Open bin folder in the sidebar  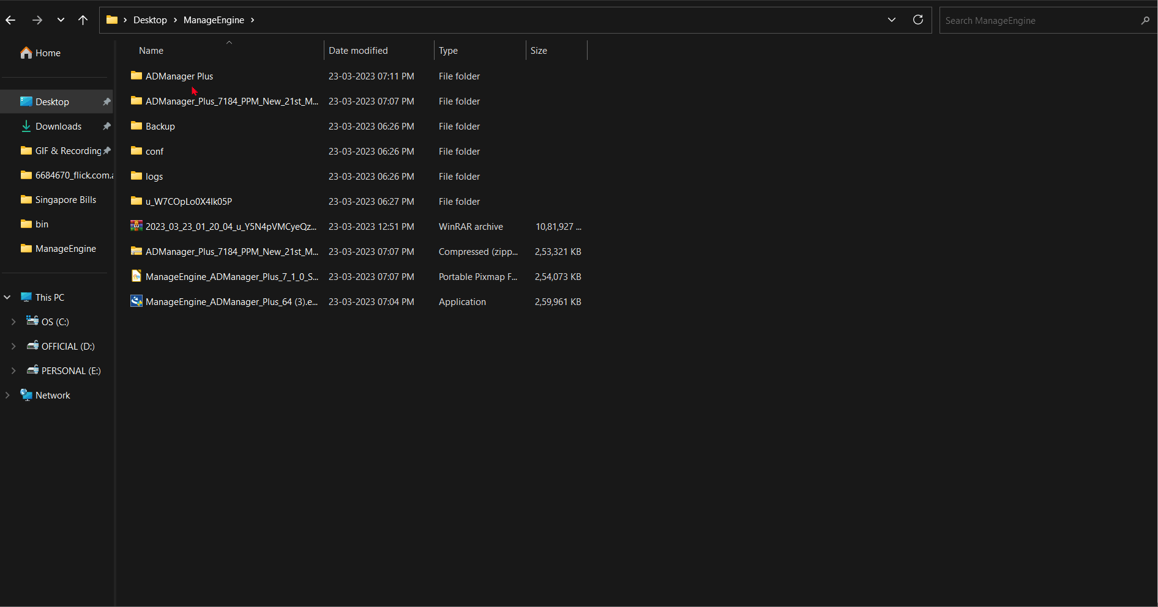42,224
